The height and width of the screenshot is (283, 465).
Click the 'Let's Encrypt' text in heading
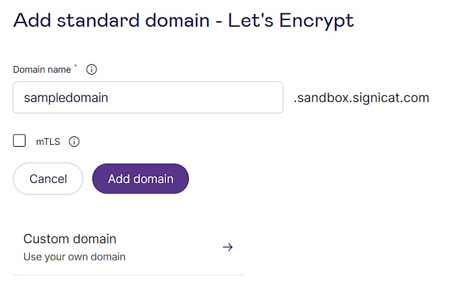(291, 19)
